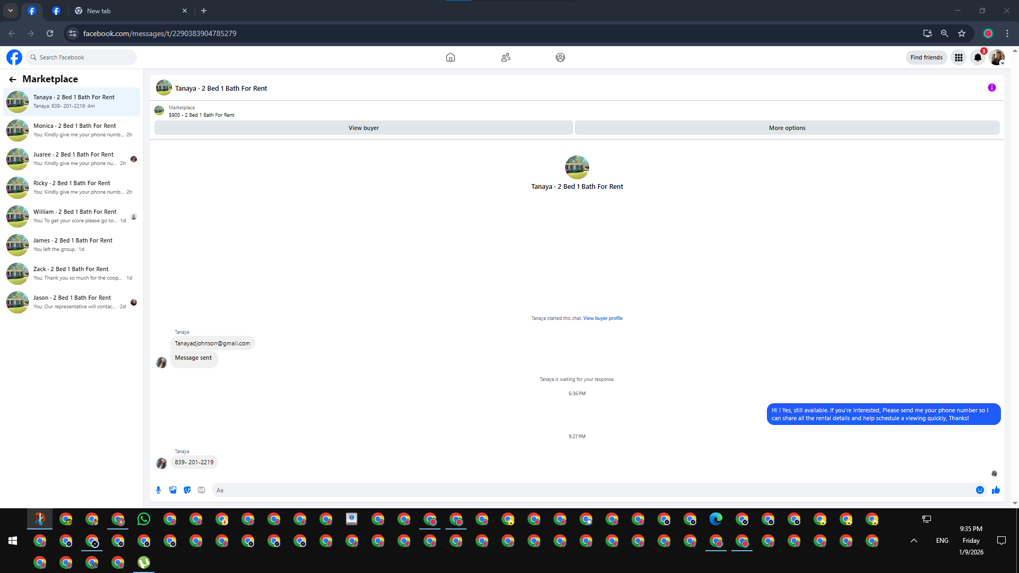Screen dimensions: 1019x573
Task: Send a thumbs-up like
Action: coord(996,490)
